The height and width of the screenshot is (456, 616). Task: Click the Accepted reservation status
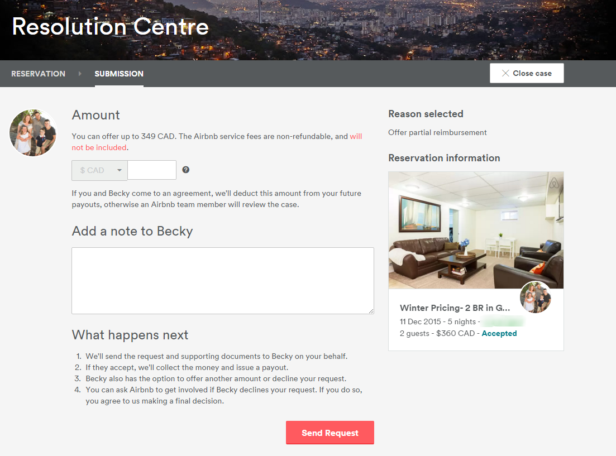499,333
